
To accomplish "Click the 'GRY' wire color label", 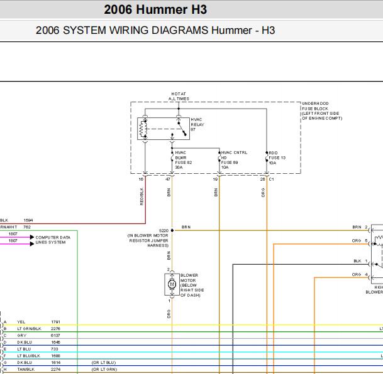I will click(22, 336).
